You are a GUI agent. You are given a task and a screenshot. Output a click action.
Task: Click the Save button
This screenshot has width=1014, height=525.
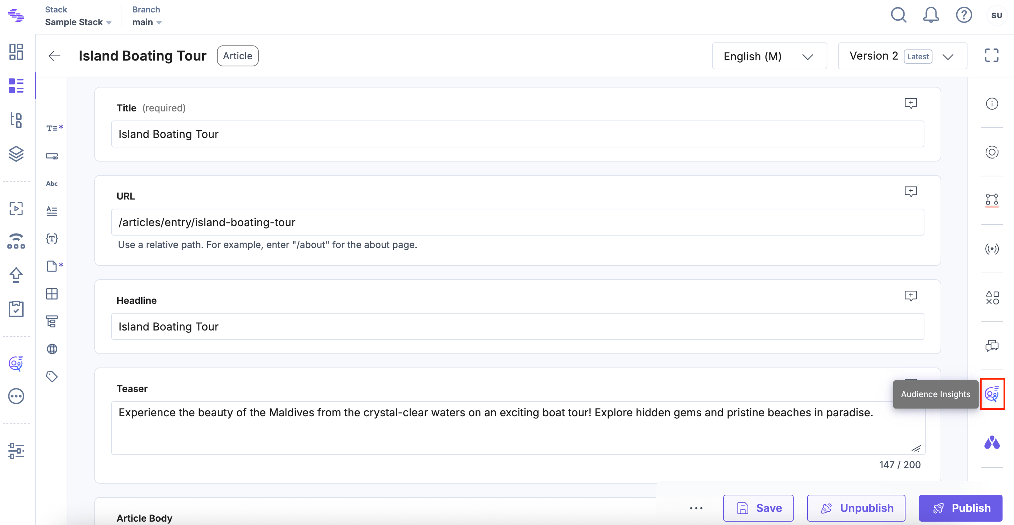tap(758, 508)
